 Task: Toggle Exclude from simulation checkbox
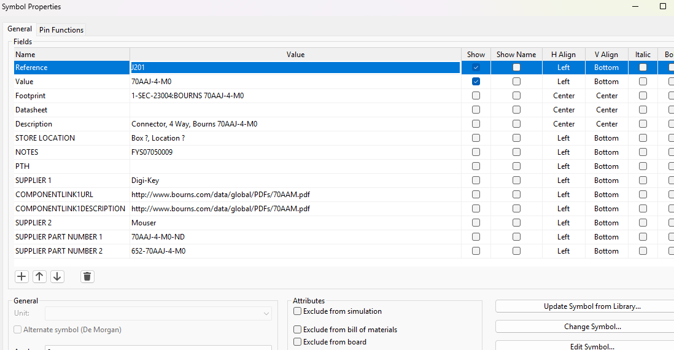(x=298, y=311)
